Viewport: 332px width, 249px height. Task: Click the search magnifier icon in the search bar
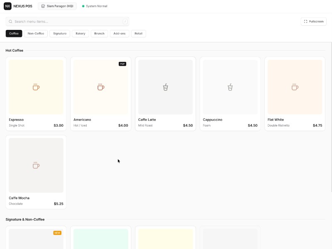(x=10, y=21)
